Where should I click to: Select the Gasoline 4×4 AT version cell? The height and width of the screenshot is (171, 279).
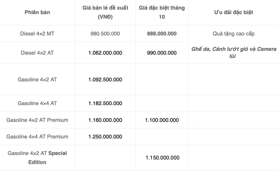tap(37, 103)
